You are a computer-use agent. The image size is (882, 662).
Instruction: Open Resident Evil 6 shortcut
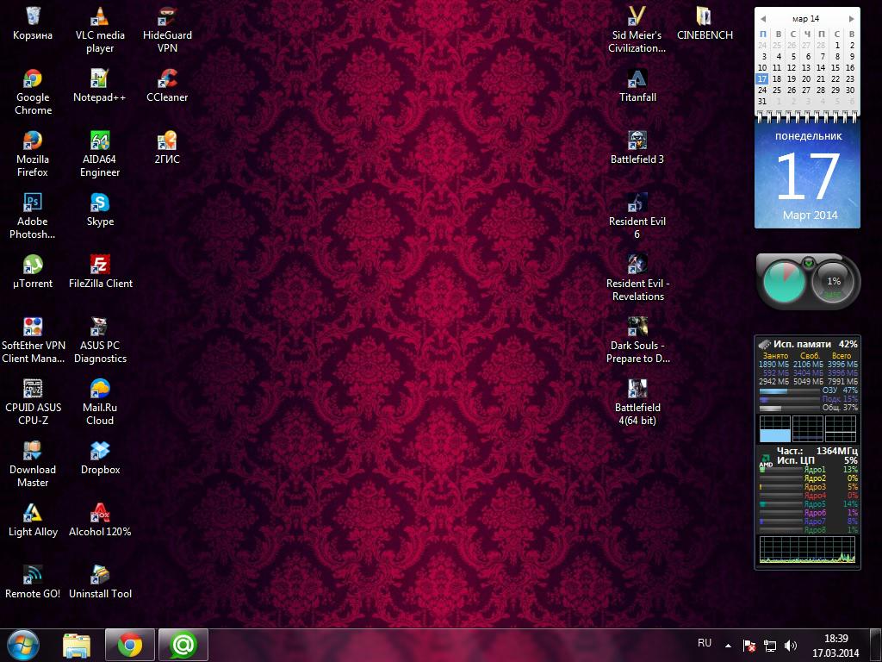pyautogui.click(x=637, y=215)
